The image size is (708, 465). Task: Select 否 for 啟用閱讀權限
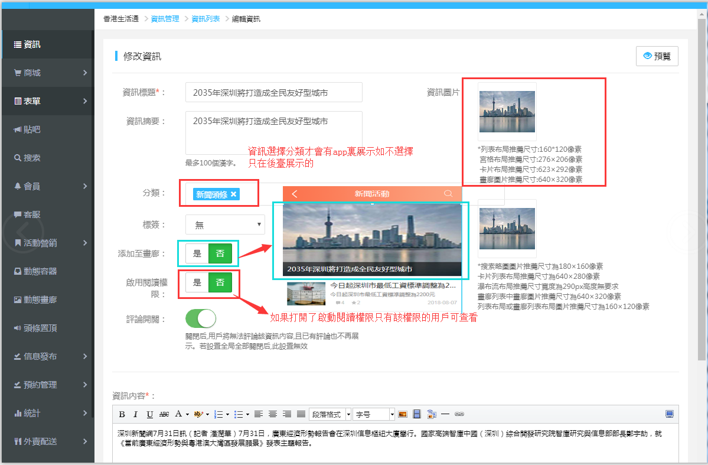(220, 282)
